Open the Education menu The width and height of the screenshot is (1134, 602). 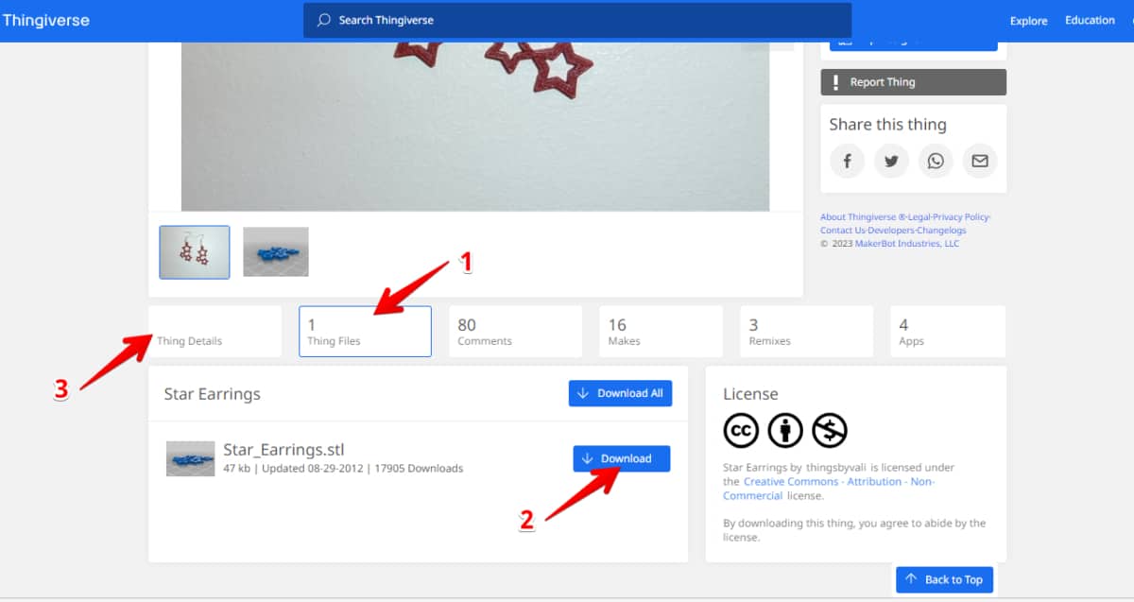coord(1090,20)
